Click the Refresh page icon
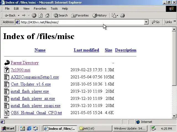177x132 pixels. (x=41, y=15)
